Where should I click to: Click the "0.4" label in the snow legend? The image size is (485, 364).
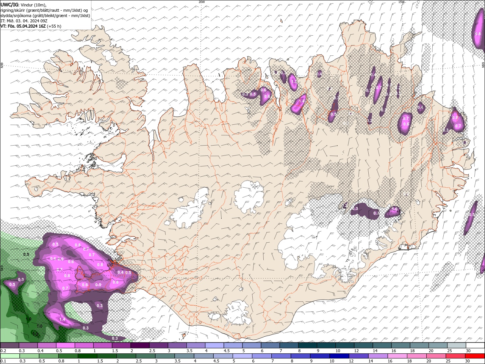tap(41, 351)
